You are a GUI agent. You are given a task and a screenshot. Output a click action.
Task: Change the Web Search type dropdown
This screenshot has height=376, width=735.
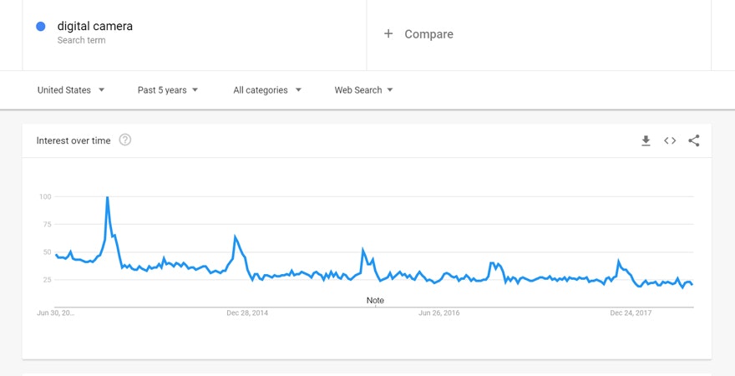pyautogui.click(x=363, y=90)
